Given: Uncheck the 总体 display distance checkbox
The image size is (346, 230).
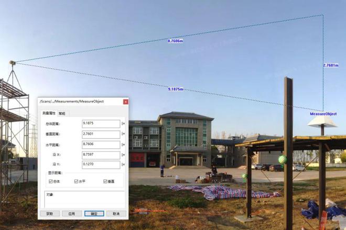Looking at the screenshot, I should pyautogui.click(x=50, y=181).
